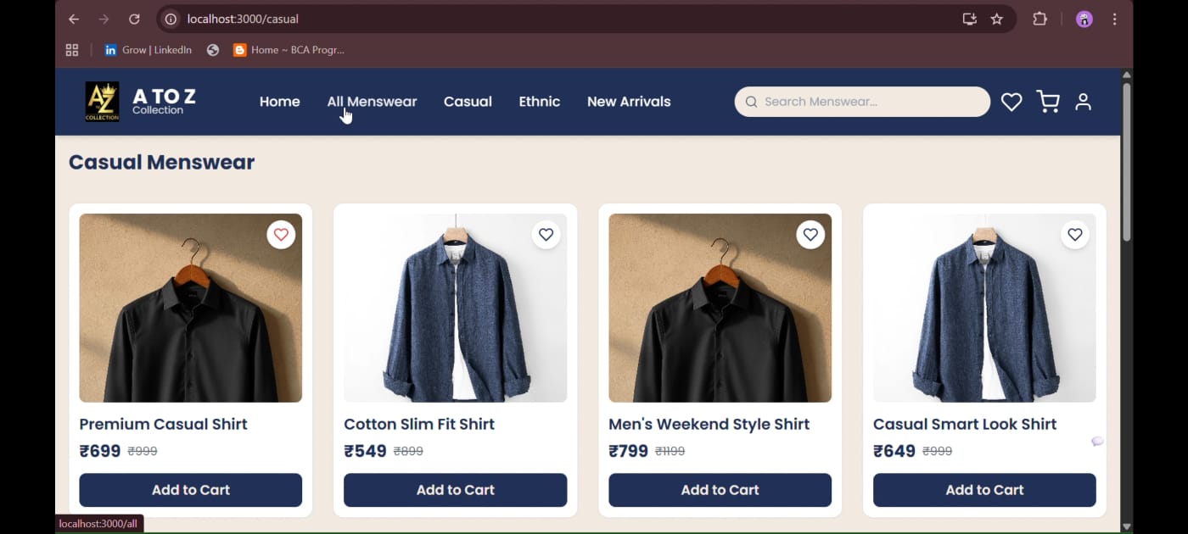Open the Men's Weekend Style Shirt image
Image resolution: width=1188 pixels, height=534 pixels.
[720, 308]
